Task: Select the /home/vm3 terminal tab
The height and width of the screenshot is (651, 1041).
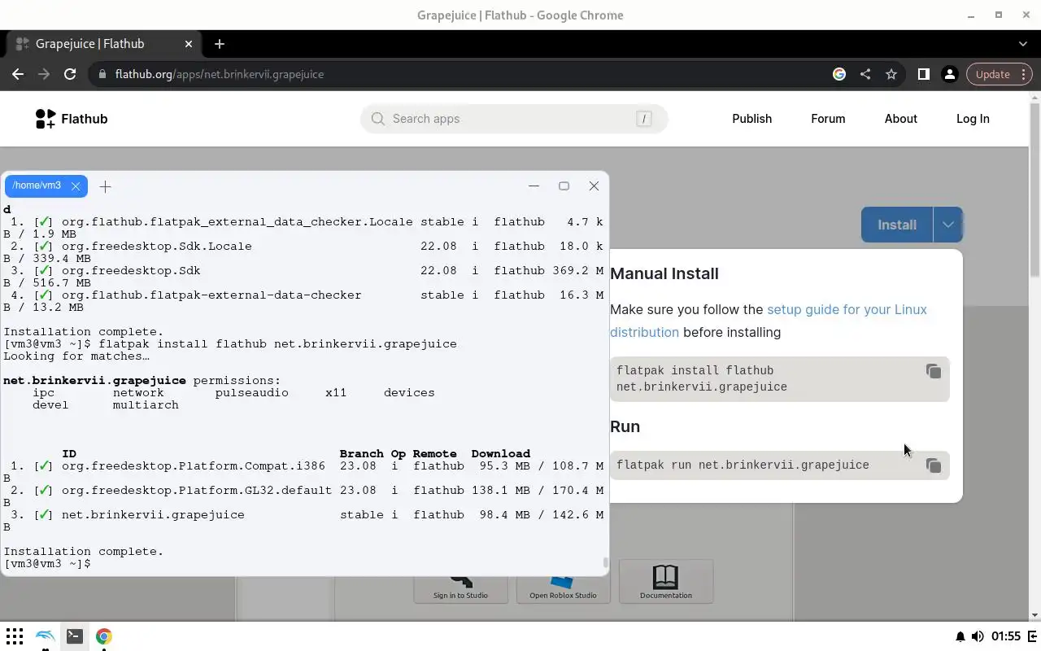Action: tap(37, 186)
